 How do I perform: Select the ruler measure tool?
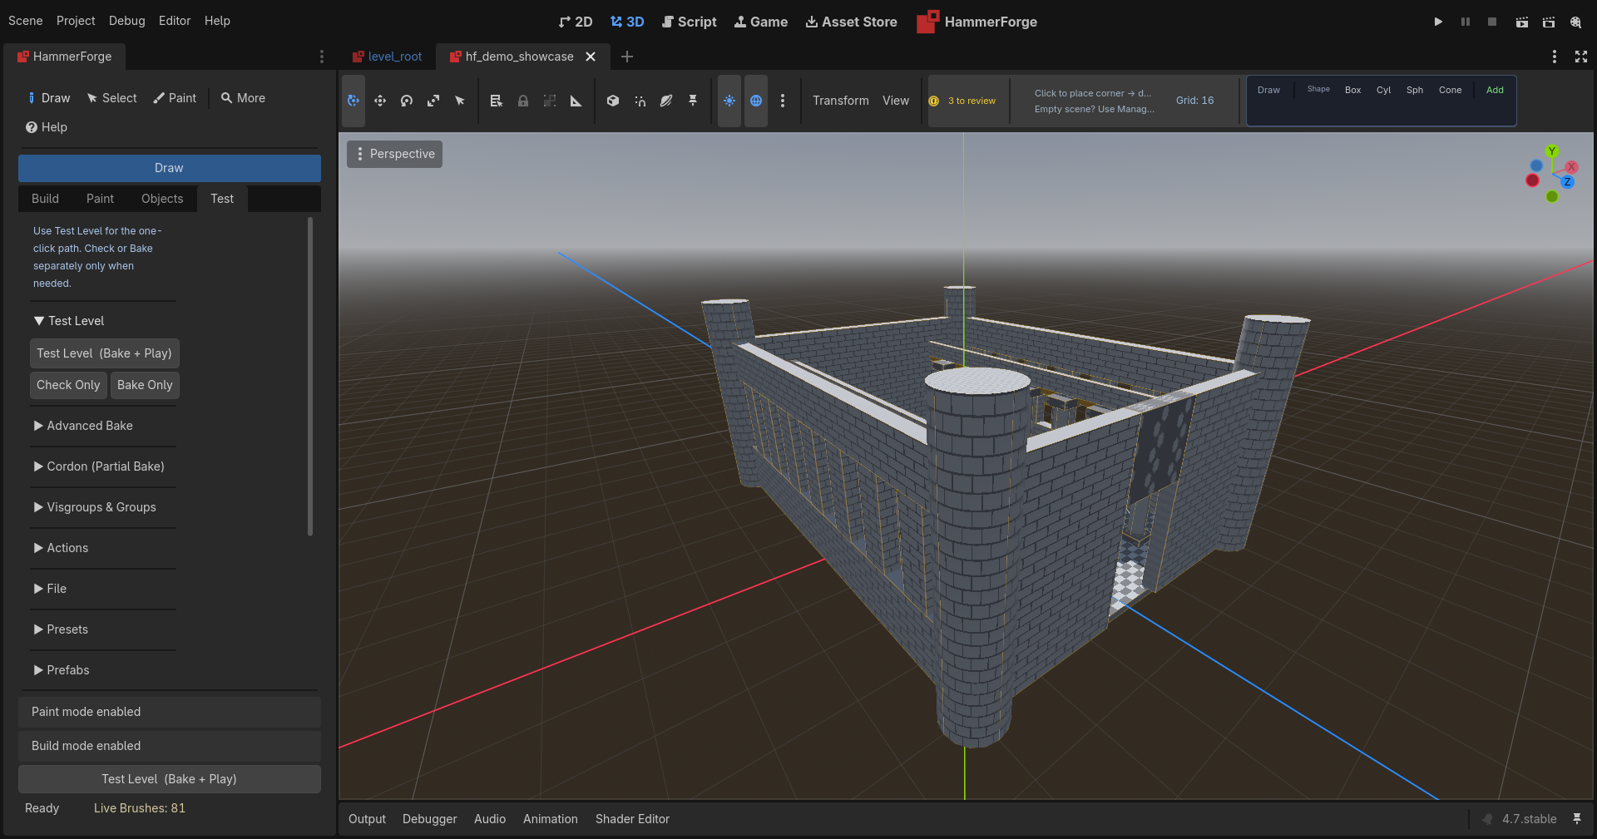click(576, 101)
